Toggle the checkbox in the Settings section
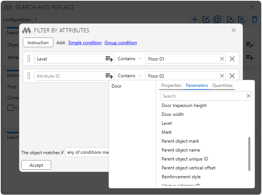Image resolution: width=262 pixels, height=195 pixels. click(10, 108)
